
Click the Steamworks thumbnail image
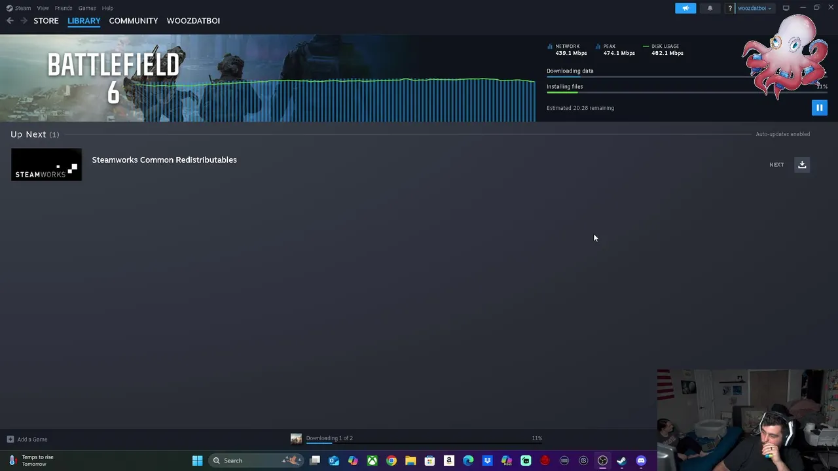46,164
